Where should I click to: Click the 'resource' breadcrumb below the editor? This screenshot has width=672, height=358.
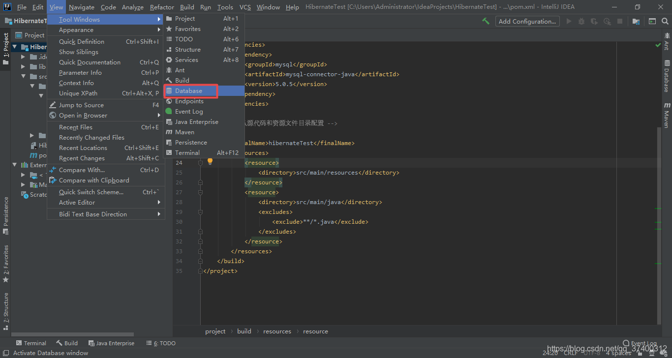point(315,331)
